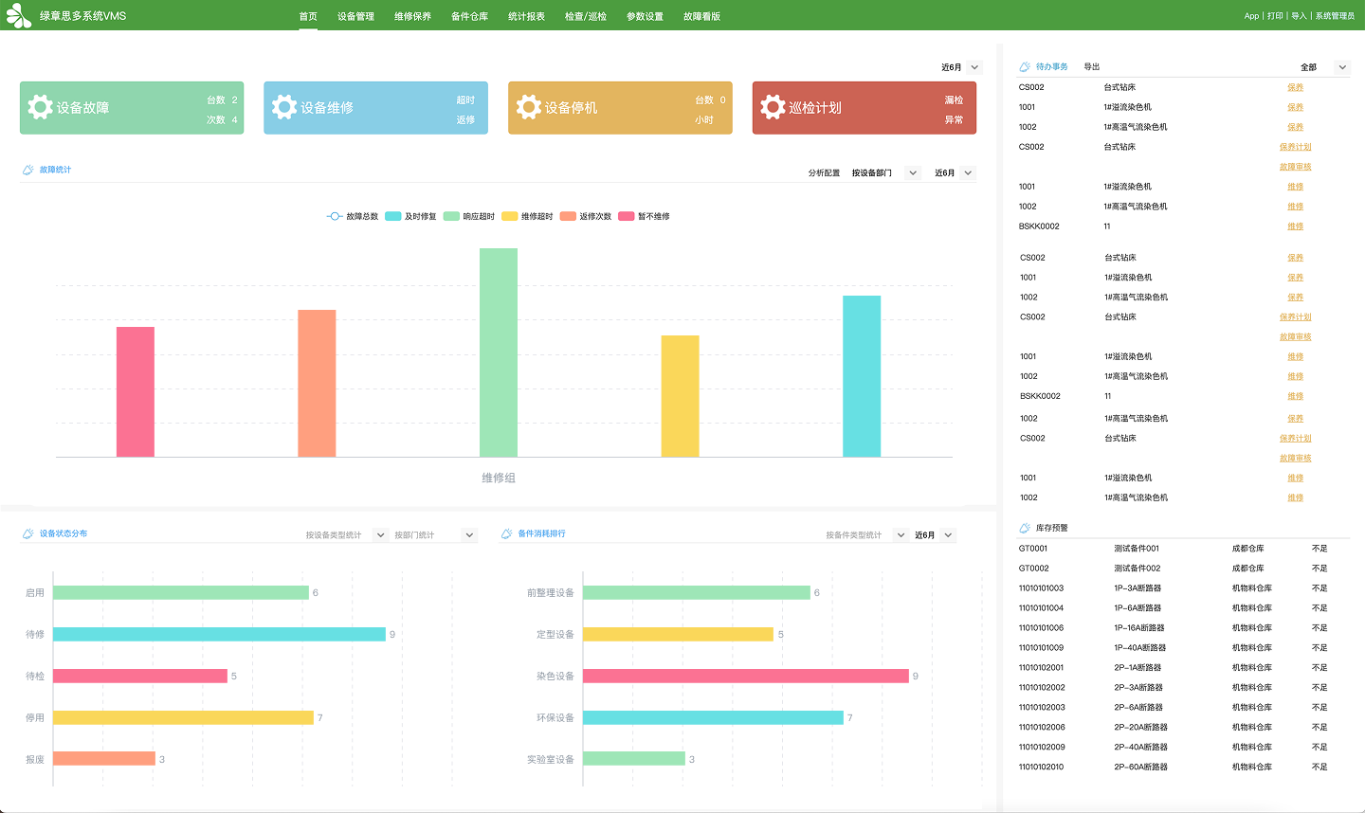Click gear icon on 设备维修 card
This screenshot has width=1365, height=813.
click(284, 107)
